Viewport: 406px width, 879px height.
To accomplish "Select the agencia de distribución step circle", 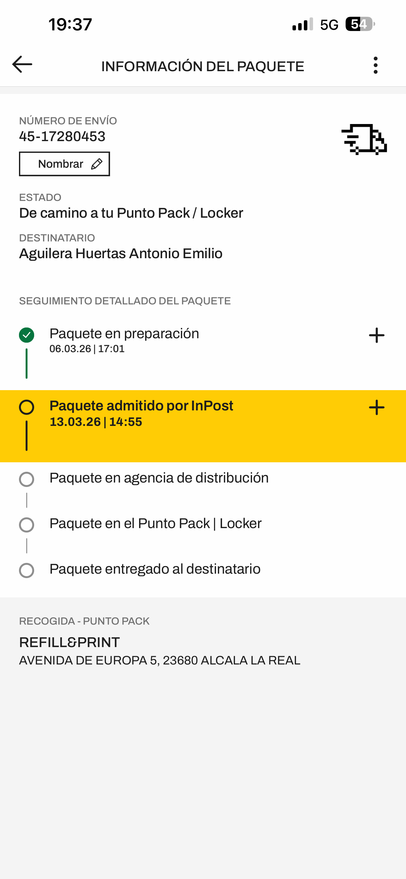I will (27, 479).
